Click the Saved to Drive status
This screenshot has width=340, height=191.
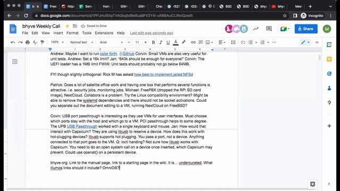(93, 26)
